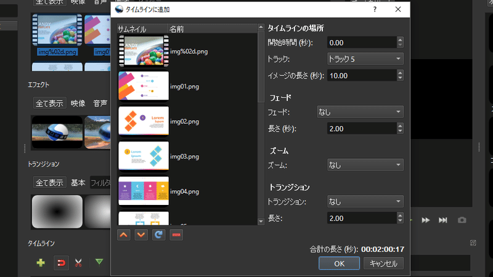493x277 pixels.
Task: Open help question mark in dialog
Action: pos(375,9)
